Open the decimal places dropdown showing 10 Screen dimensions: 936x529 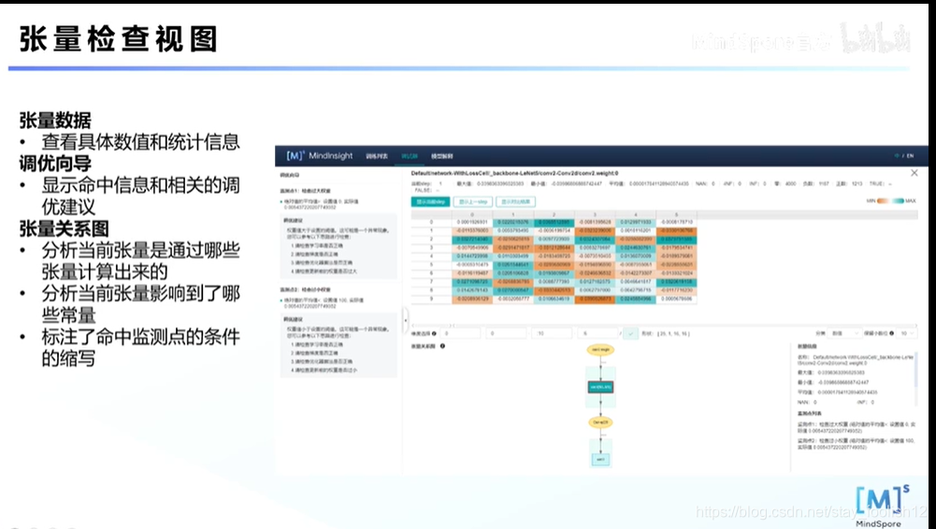pyautogui.click(x=907, y=334)
